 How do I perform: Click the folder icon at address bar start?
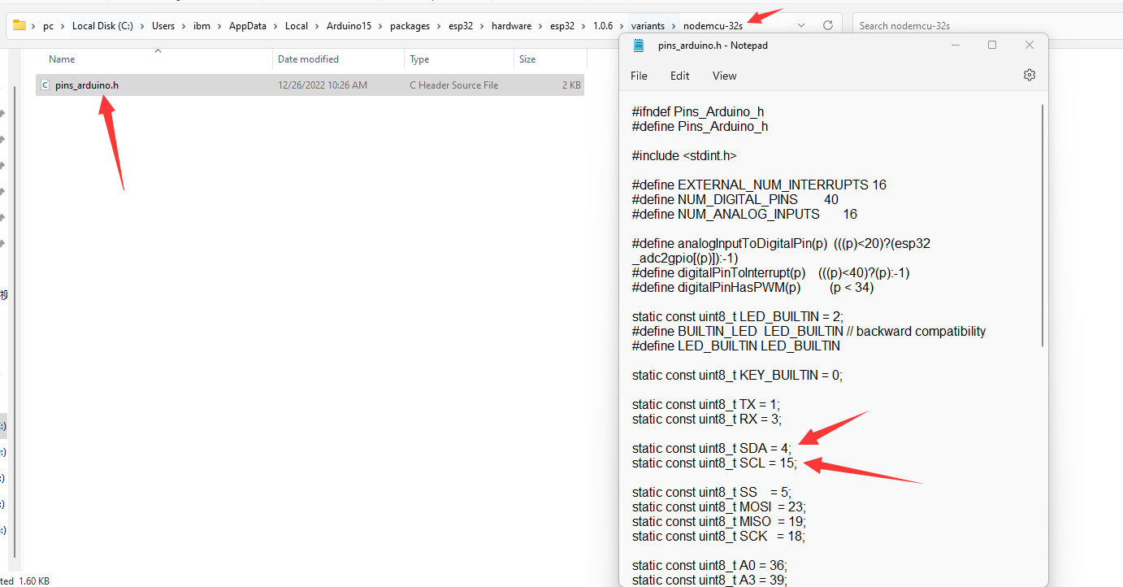pyautogui.click(x=20, y=25)
